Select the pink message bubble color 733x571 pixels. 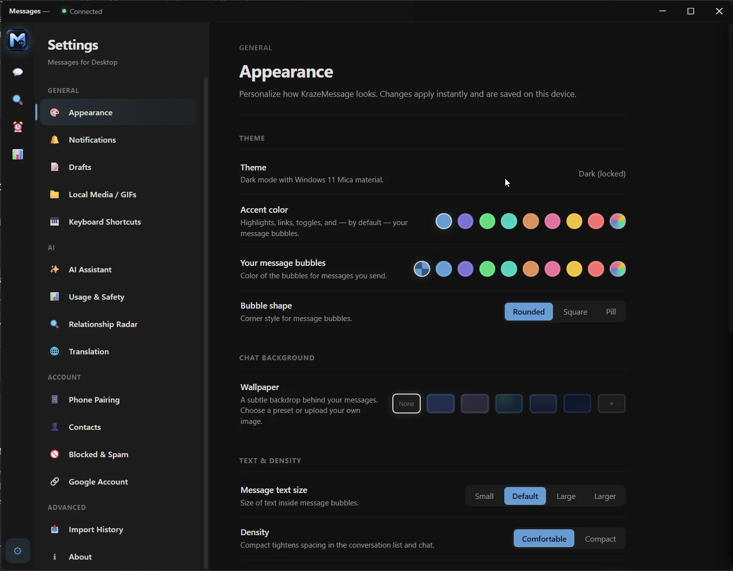[552, 269]
